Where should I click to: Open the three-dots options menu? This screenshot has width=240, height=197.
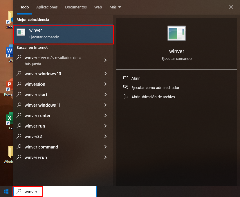pyautogui.click(x=219, y=7)
